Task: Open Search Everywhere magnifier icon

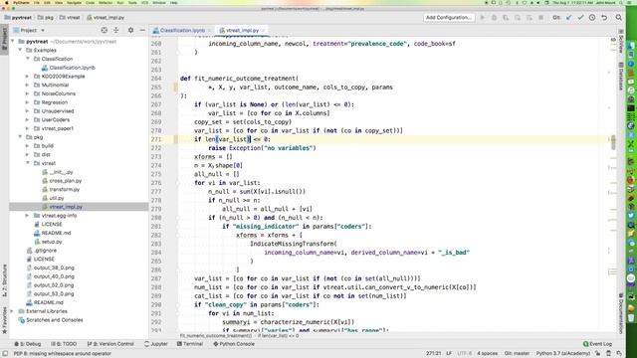Action: click(619, 18)
